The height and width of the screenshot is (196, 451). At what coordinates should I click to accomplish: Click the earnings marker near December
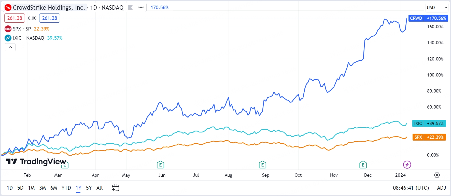[363, 165]
